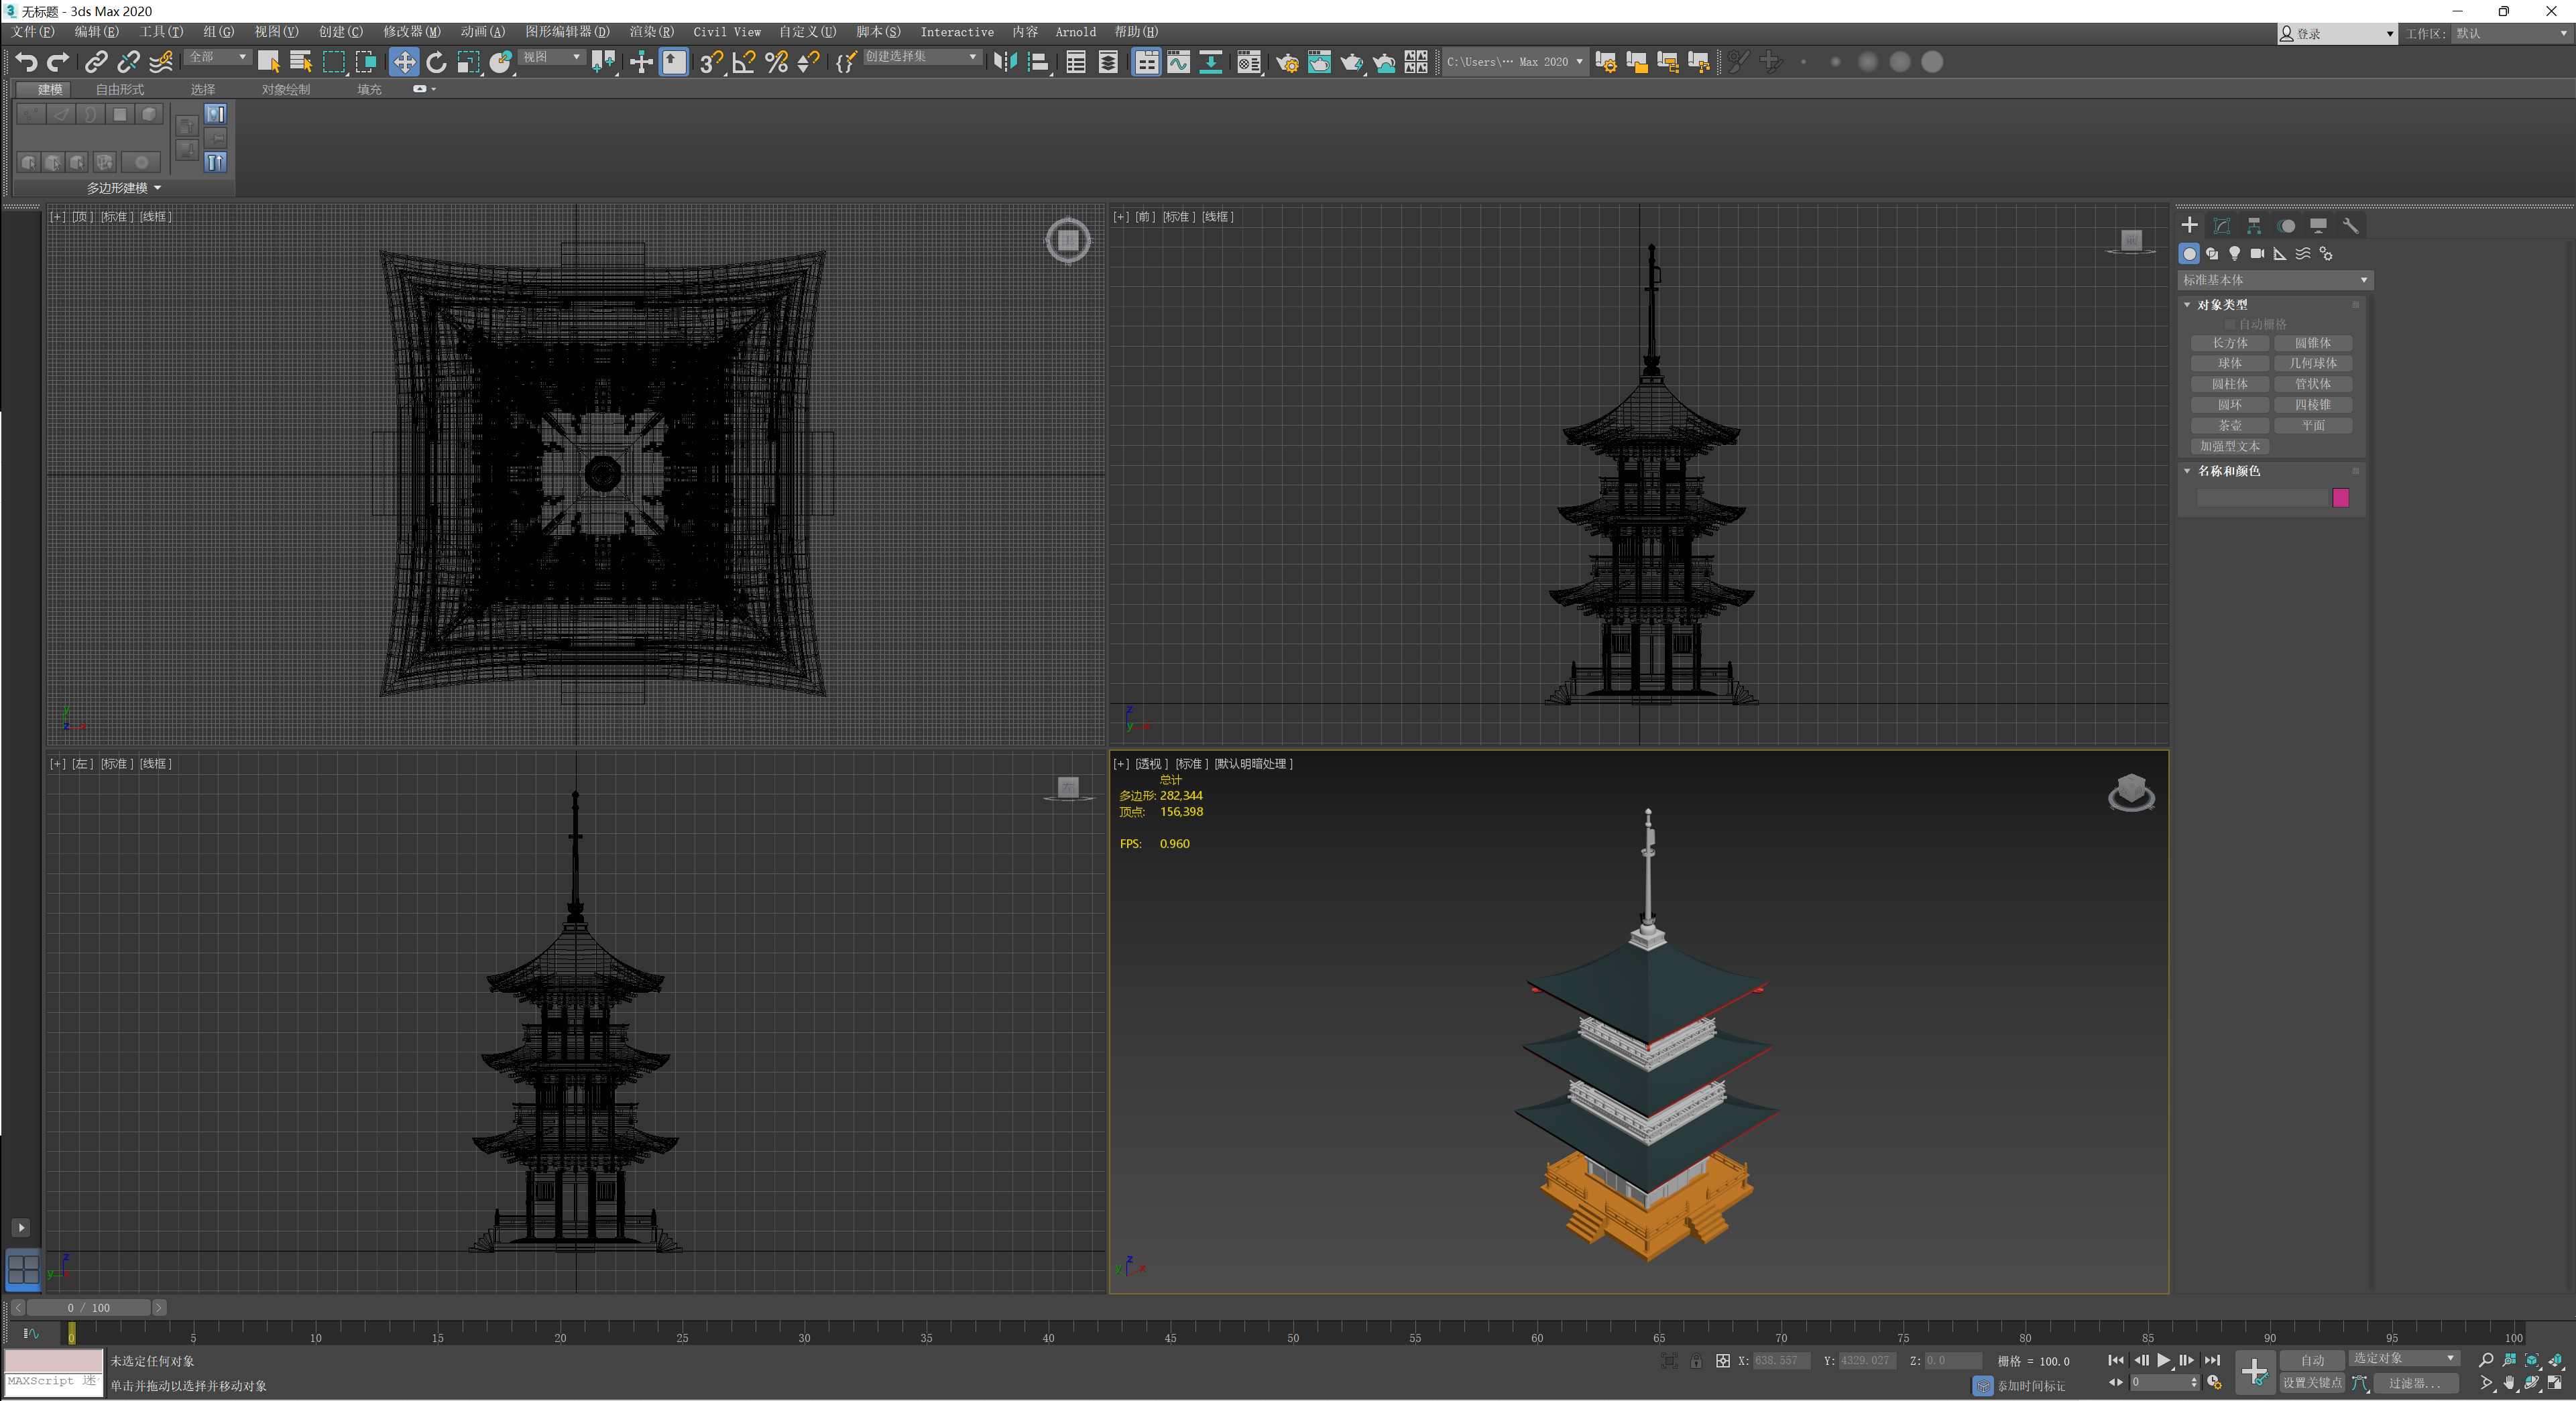Open Select by Name list icon
This screenshot has width=2576, height=1401.
pyautogui.click(x=301, y=62)
